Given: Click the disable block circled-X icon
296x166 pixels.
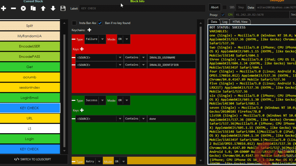Looking at the screenshot, I should tap(23, 8).
